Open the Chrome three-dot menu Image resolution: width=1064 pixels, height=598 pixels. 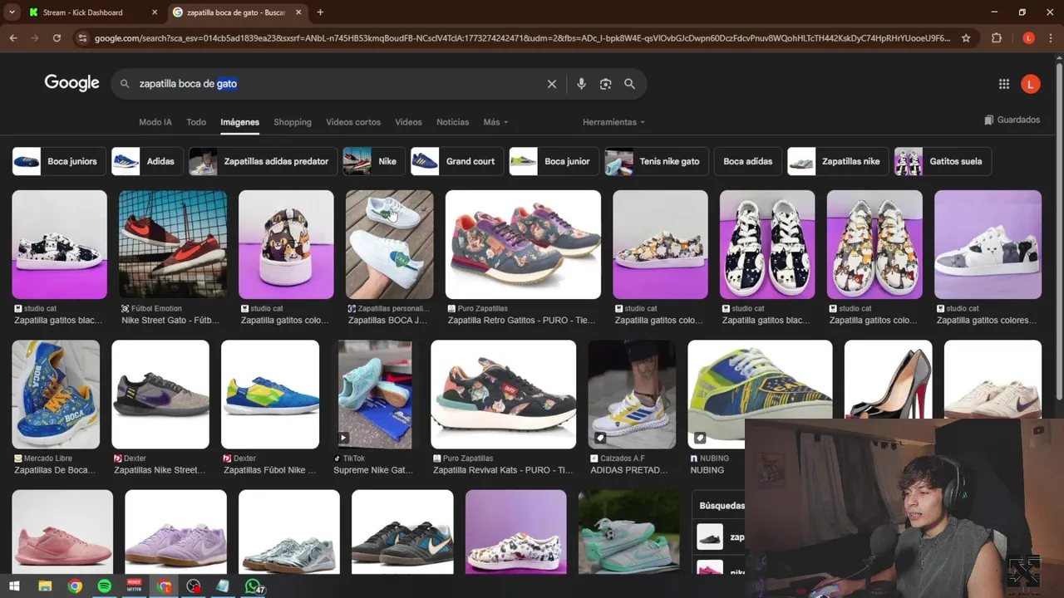point(1051,38)
